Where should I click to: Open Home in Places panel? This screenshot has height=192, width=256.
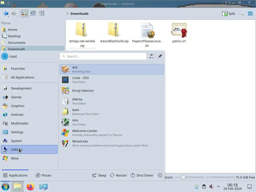(32, 29)
